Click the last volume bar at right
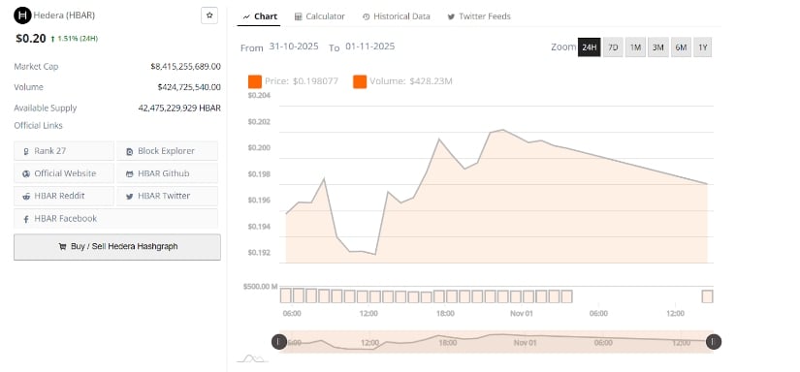Viewport: 800px width, 372px height. click(x=707, y=296)
